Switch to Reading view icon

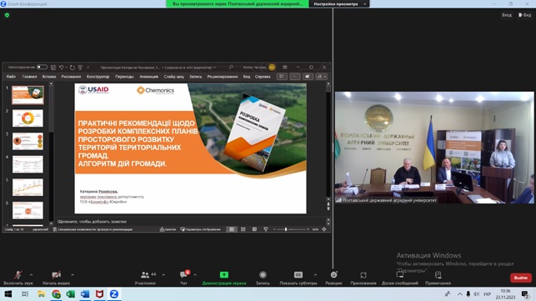click(254, 229)
